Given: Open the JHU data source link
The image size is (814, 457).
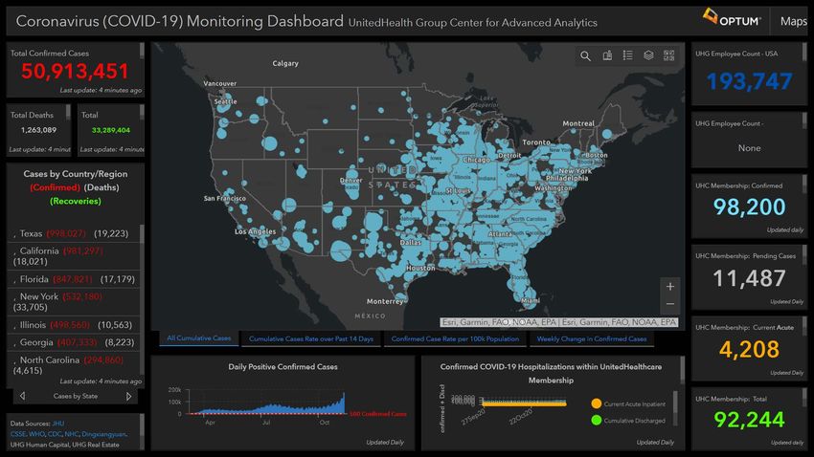Looking at the screenshot, I should click(x=58, y=424).
